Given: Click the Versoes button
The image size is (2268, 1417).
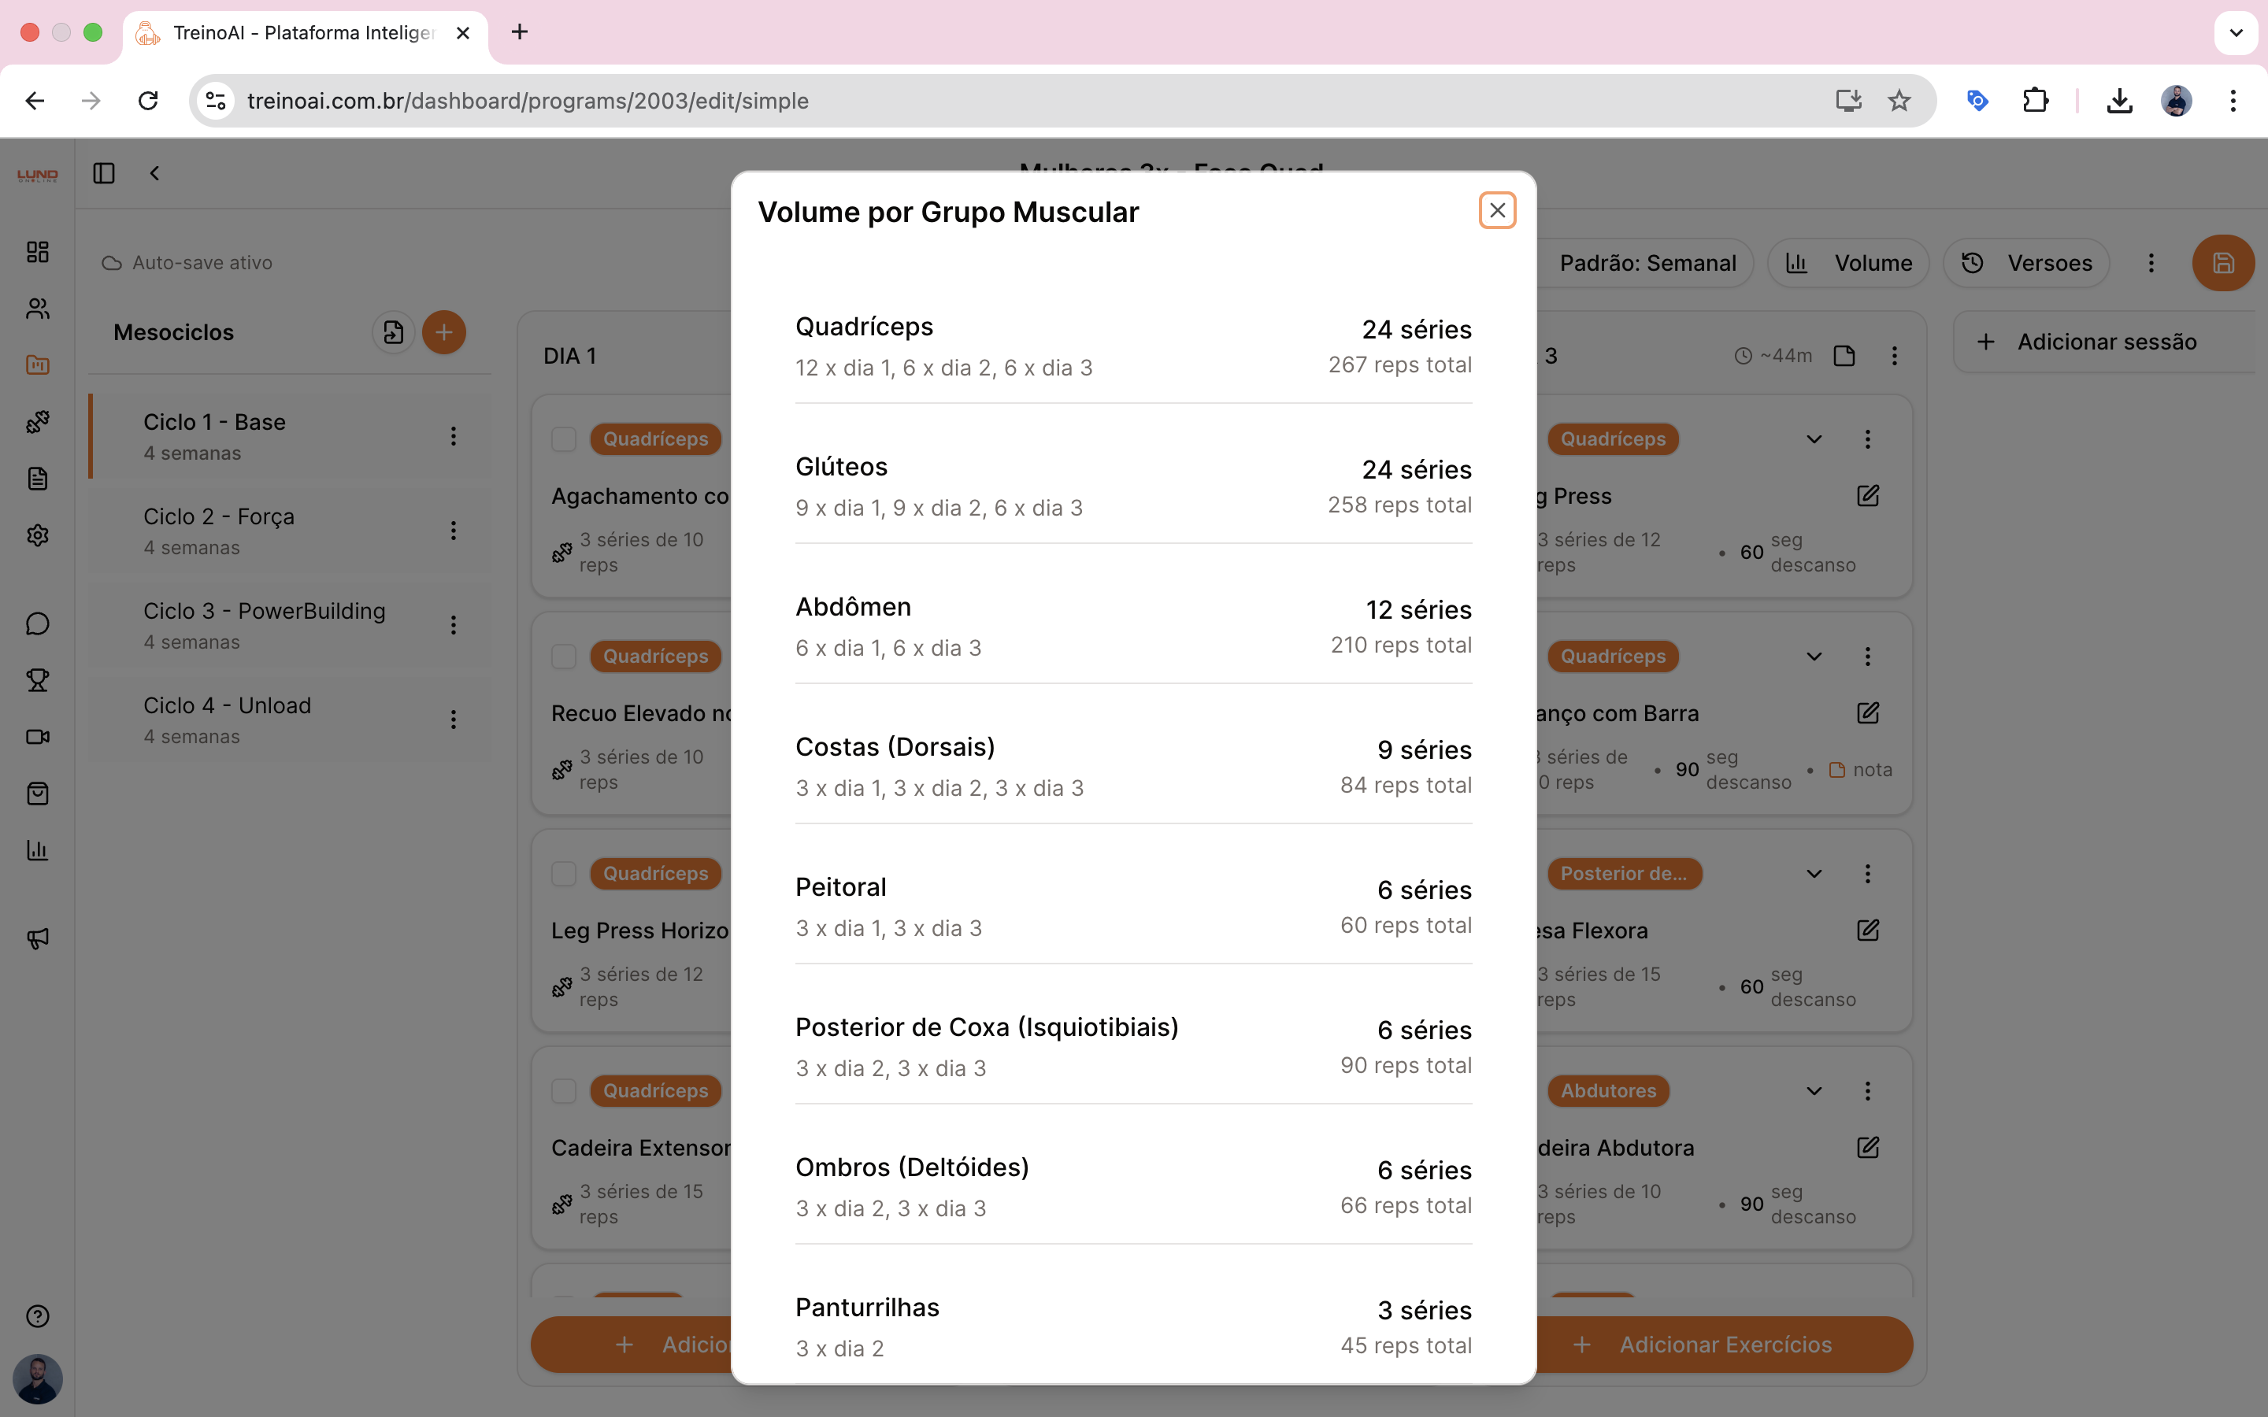Looking at the screenshot, I should [x=2026, y=264].
